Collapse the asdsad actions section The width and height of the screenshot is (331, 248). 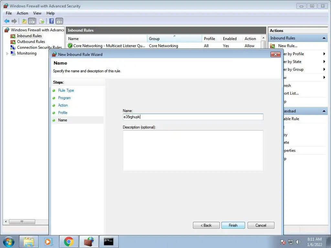pos(324,111)
